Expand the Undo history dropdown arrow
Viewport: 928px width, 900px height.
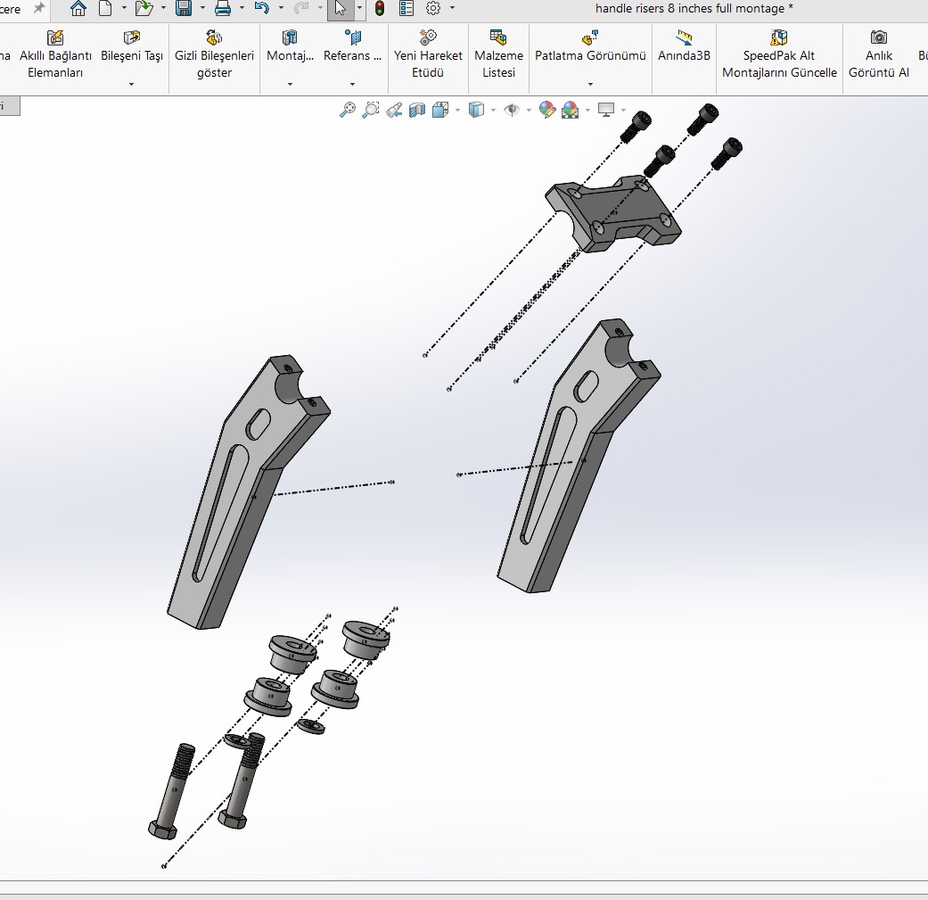pyautogui.click(x=281, y=8)
